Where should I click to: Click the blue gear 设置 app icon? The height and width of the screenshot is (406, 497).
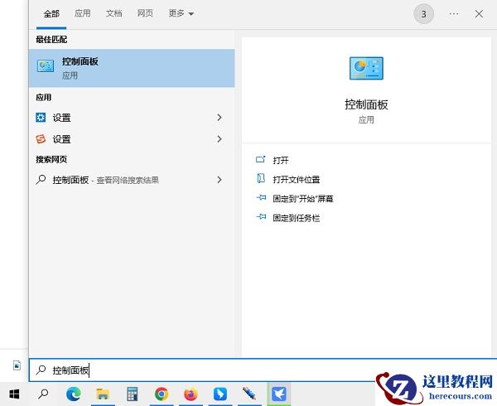click(41, 118)
